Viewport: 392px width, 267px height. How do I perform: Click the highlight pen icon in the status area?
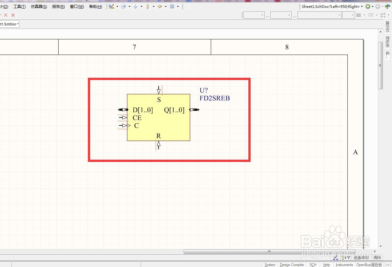point(335,257)
